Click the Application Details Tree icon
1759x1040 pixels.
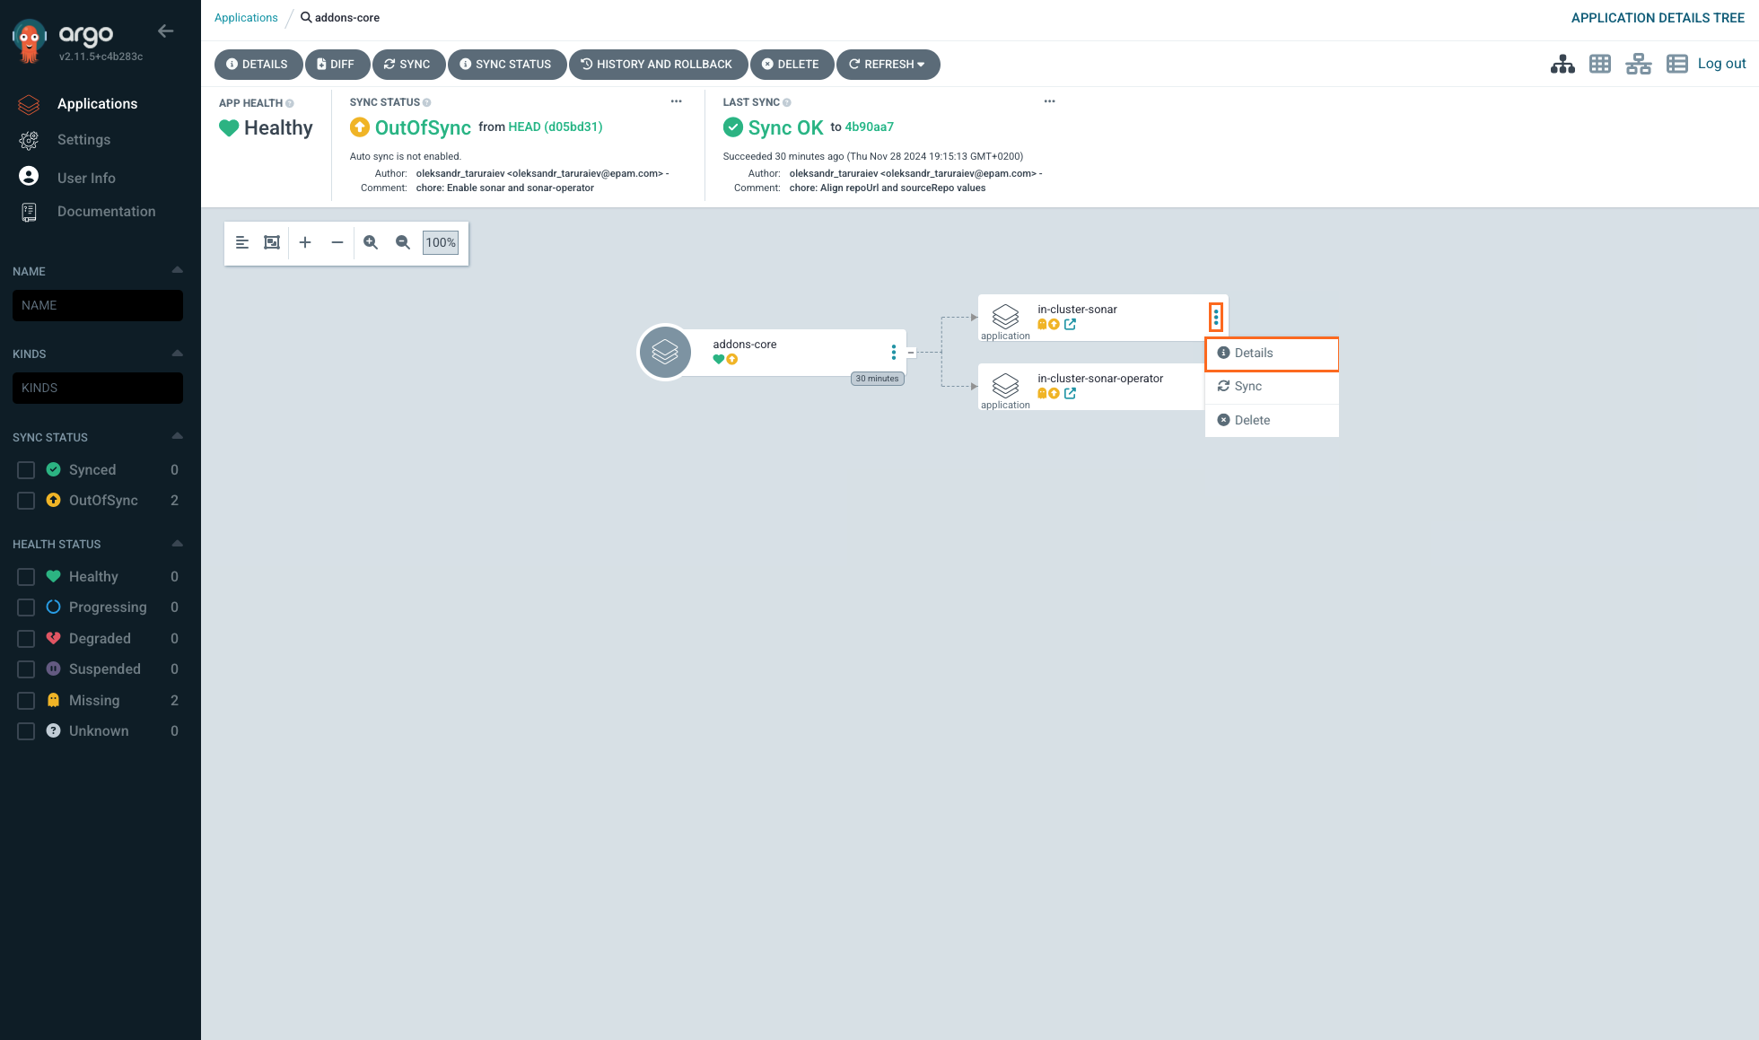1562,63
